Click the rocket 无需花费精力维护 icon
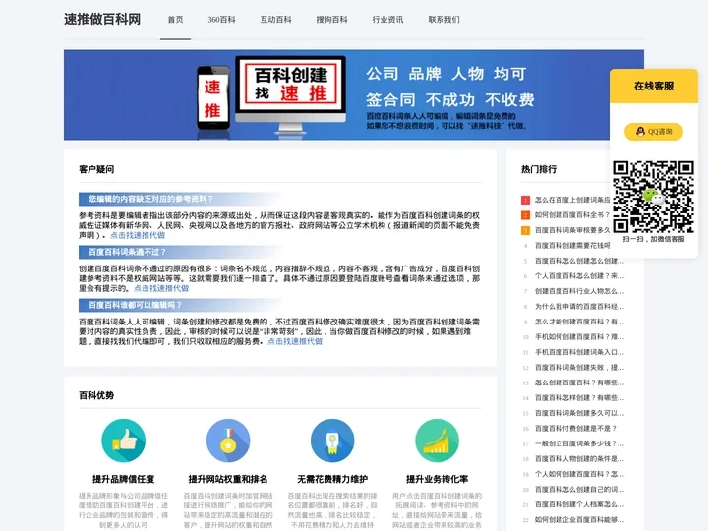 (332, 441)
